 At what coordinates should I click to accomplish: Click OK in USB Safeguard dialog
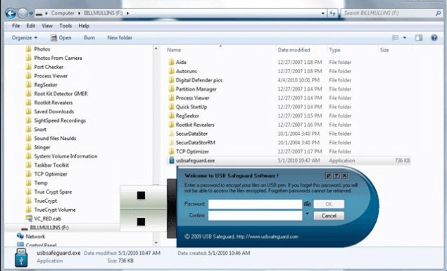pyautogui.click(x=329, y=204)
